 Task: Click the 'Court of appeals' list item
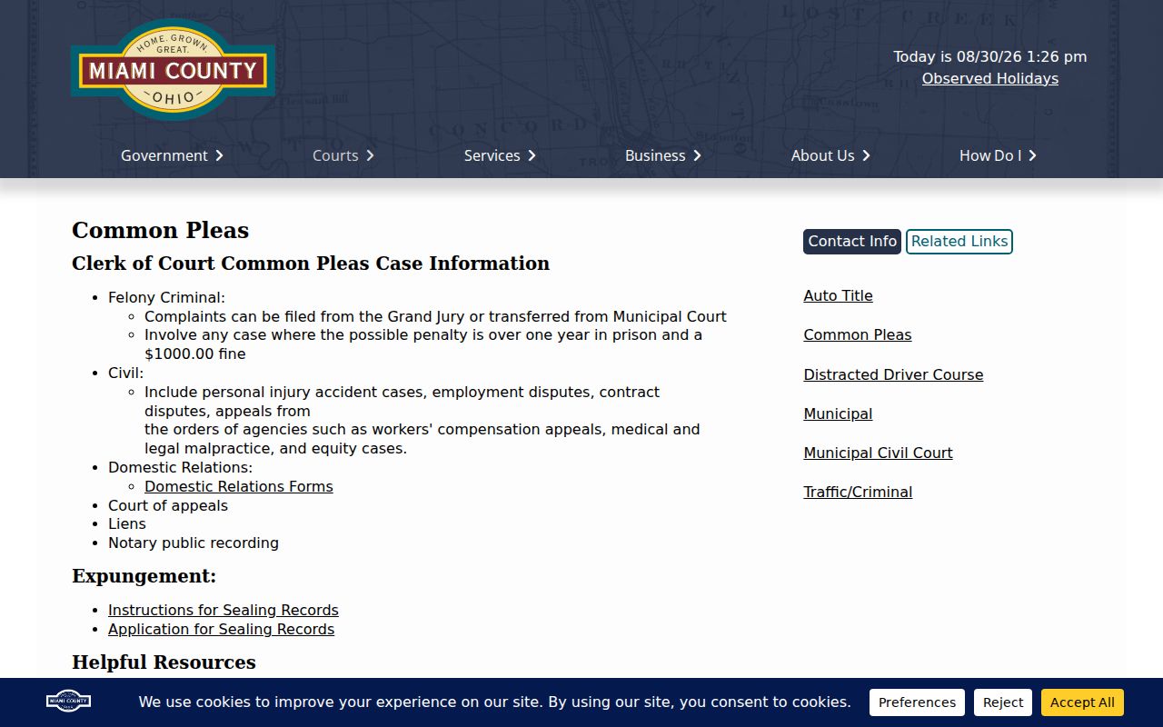point(168,505)
